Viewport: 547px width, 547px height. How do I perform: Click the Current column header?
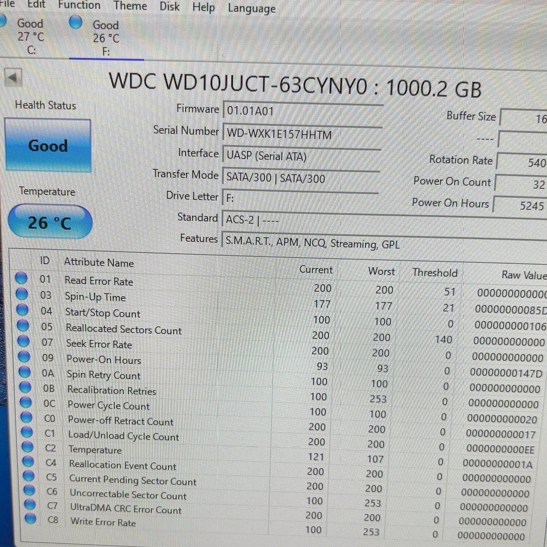[x=316, y=270]
